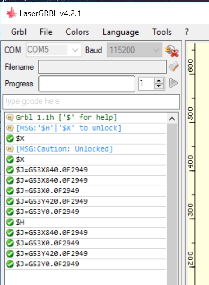Click the speech bubble icon beside Caution: Unlocked
This screenshot has height=285, width=209.
10,149
